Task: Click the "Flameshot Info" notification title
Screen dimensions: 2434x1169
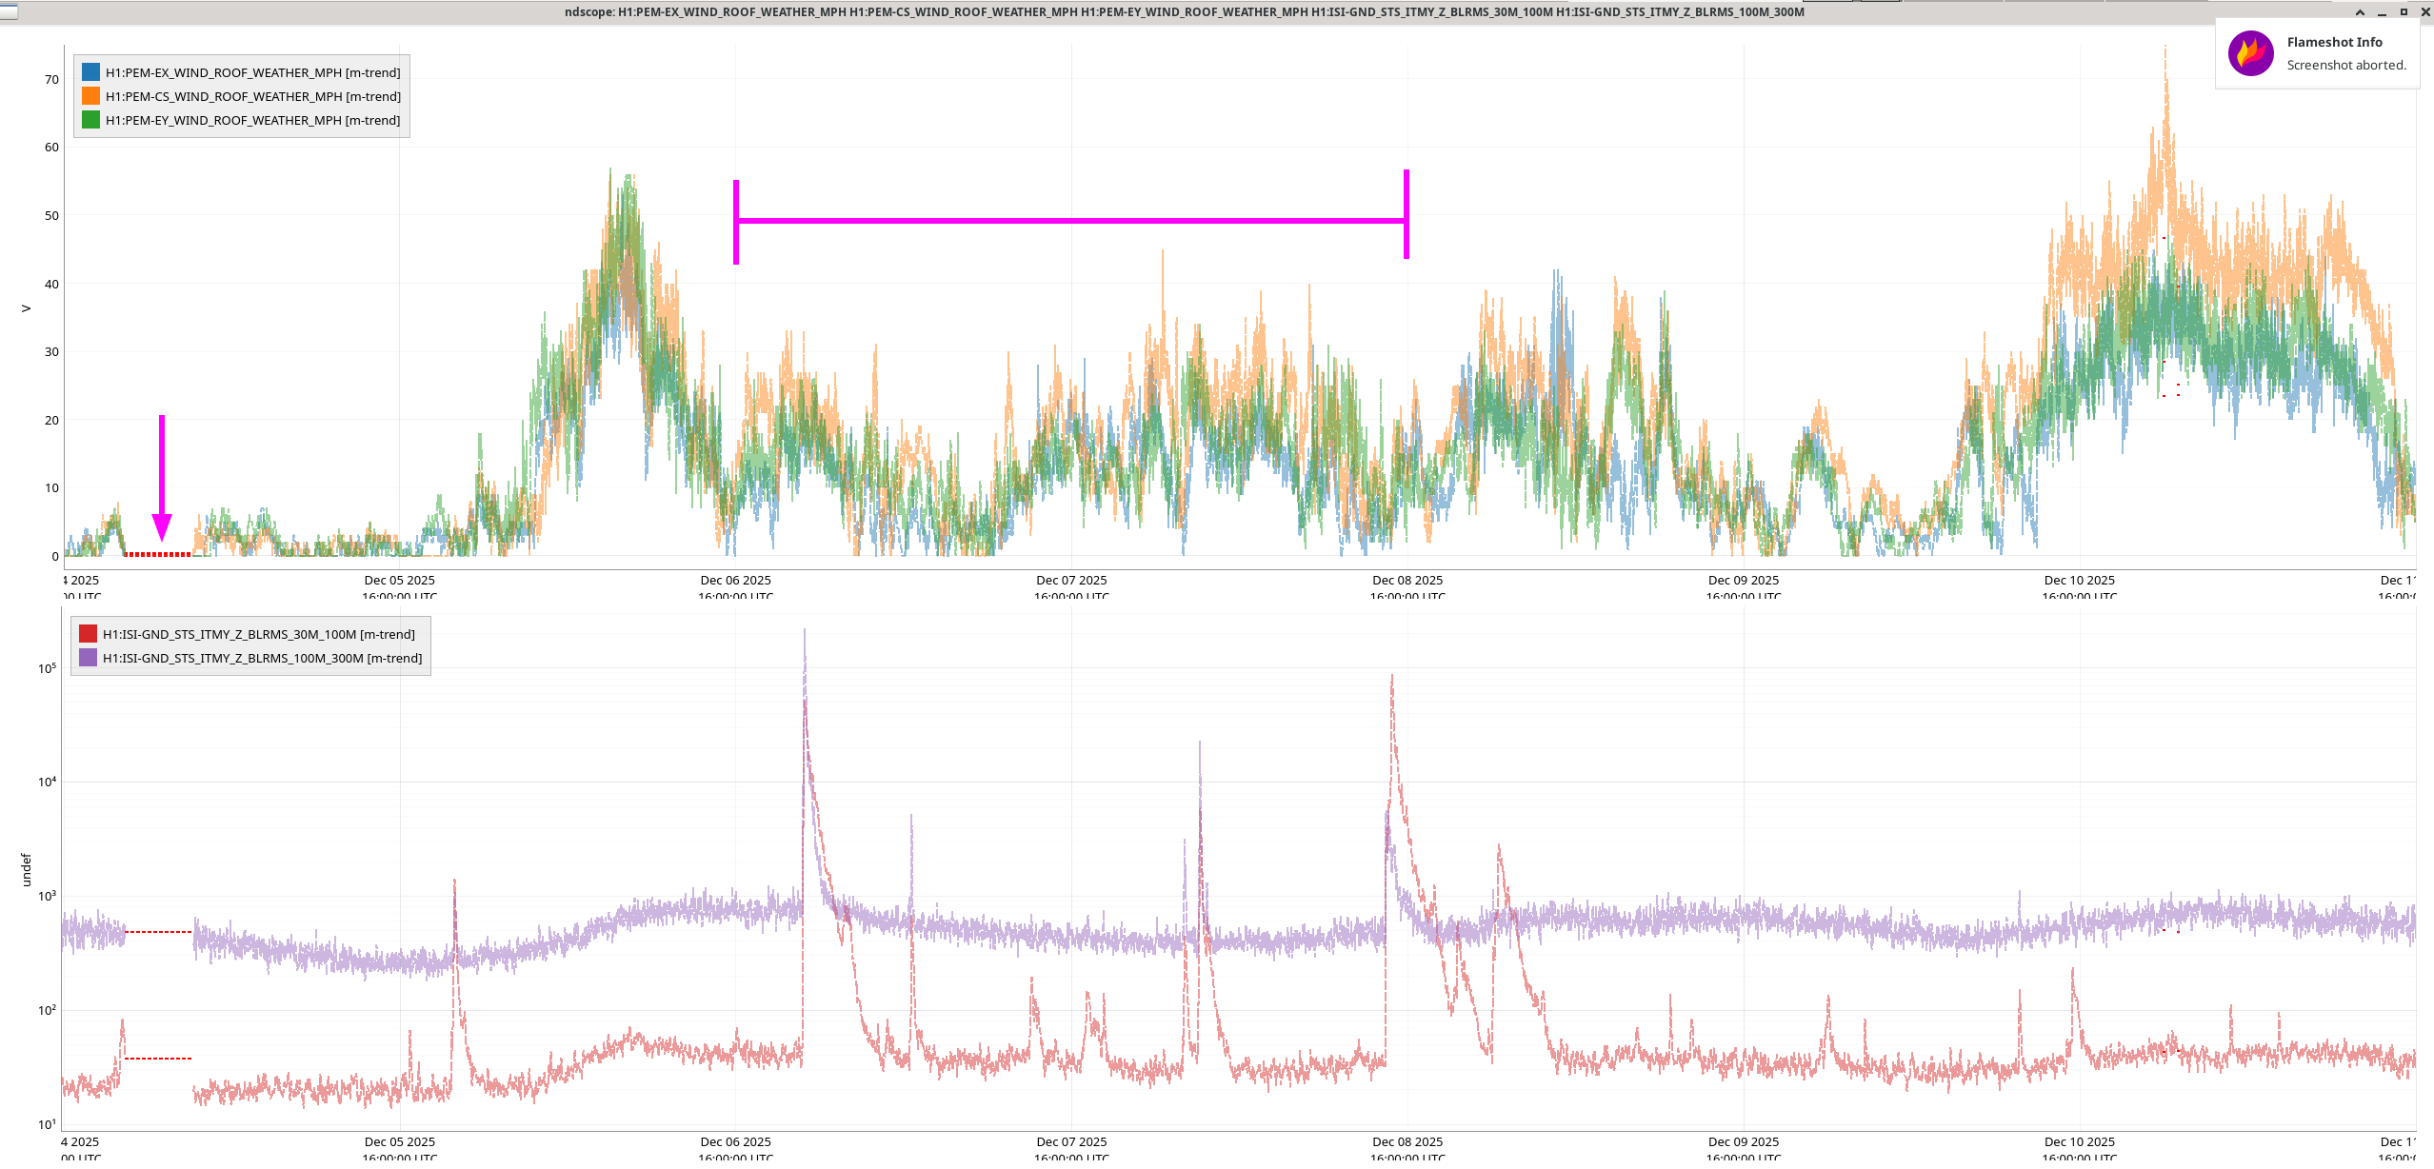Action: pyautogui.click(x=2334, y=42)
